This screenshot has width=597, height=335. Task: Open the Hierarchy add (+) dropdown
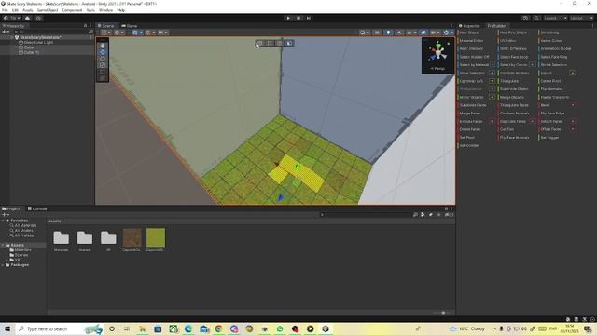pos(5,32)
